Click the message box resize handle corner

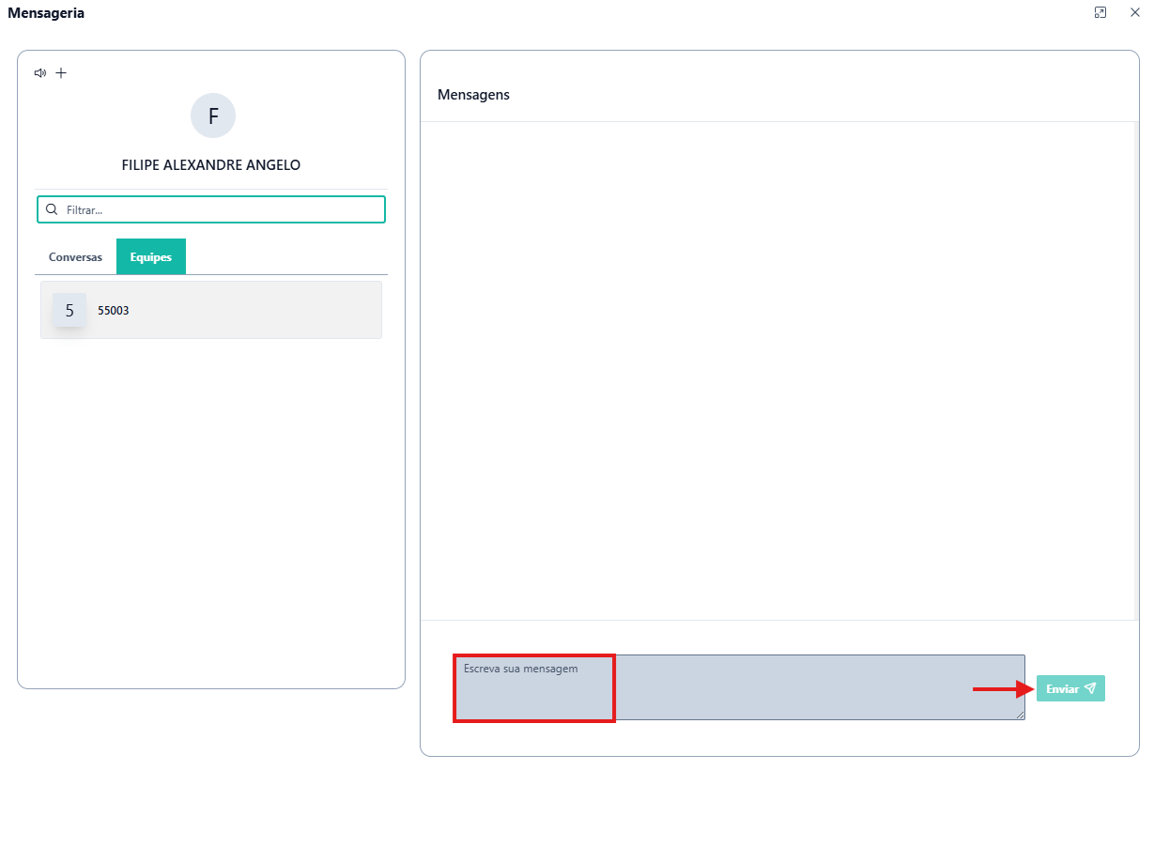point(1021,716)
